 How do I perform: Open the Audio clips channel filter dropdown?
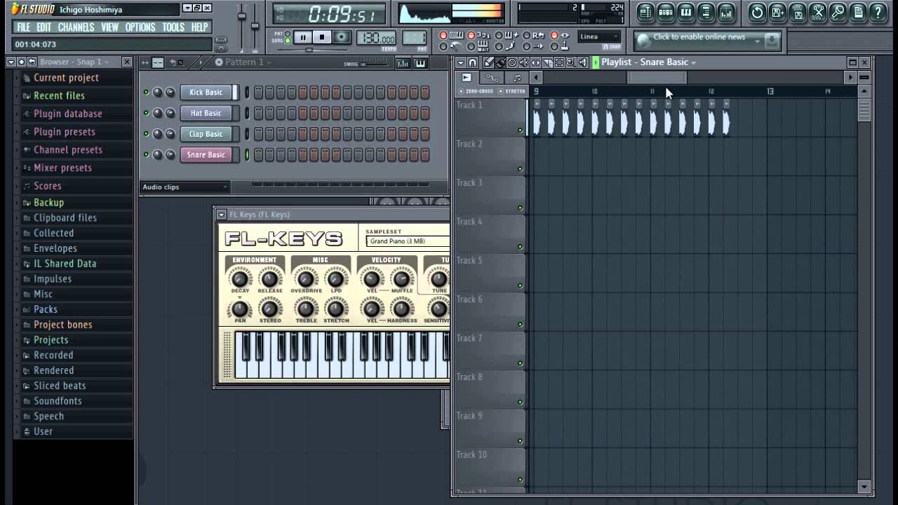click(185, 187)
